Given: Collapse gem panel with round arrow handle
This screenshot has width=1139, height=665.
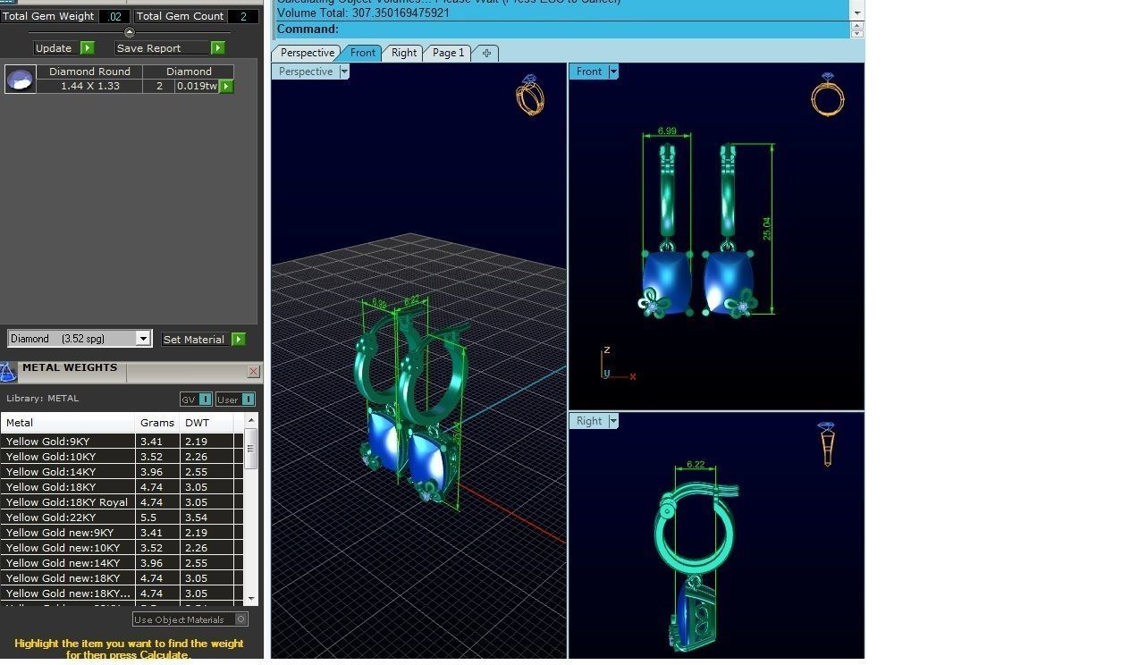Looking at the screenshot, I should 129,32.
